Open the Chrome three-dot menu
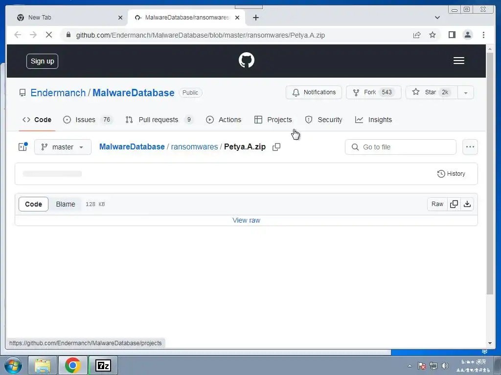 tap(483, 35)
